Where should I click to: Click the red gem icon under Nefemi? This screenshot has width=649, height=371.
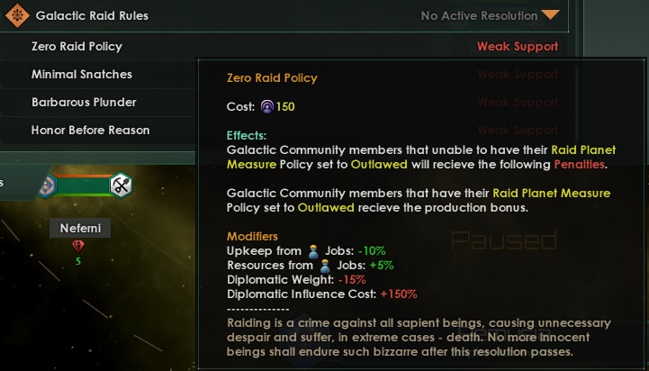79,247
